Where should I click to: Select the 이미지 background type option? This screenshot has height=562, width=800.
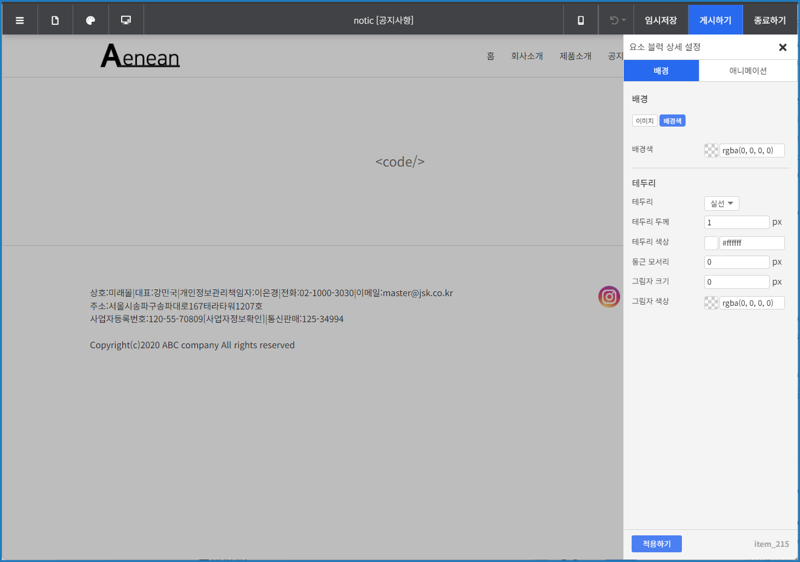coord(644,120)
